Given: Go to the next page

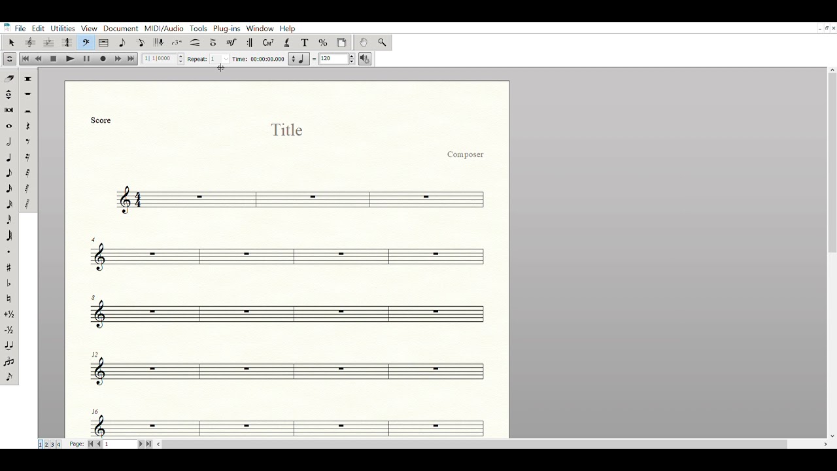Looking at the screenshot, I should (140, 444).
